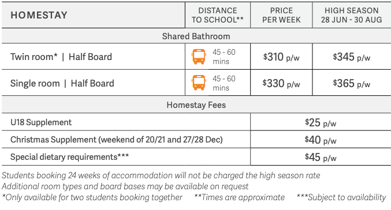Select the $40 p/w Christmas fee
Screen dimensions: 391x210
(x=321, y=140)
